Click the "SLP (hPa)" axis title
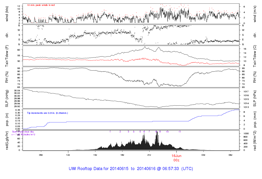The width and height of the screenshot is (262, 179). click(x=255, y=98)
